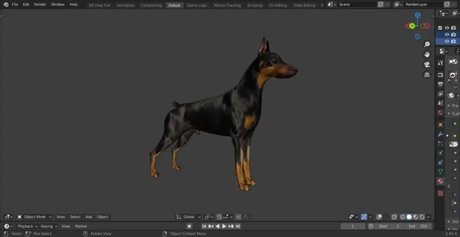Click the new scene icon
460x237 pixels.
[381, 4]
